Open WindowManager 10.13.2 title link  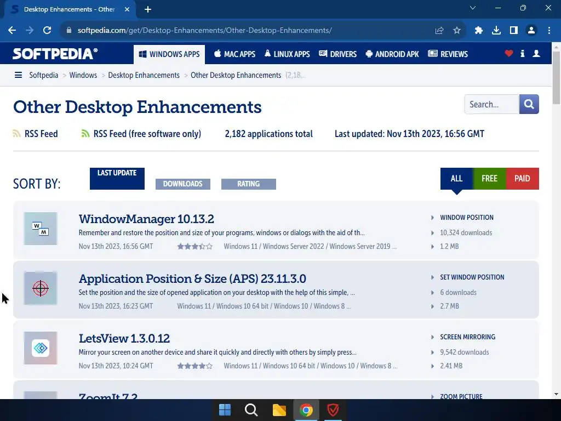pyautogui.click(x=146, y=219)
